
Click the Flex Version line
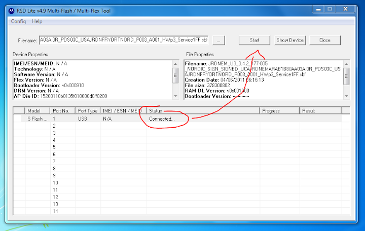[35, 80]
